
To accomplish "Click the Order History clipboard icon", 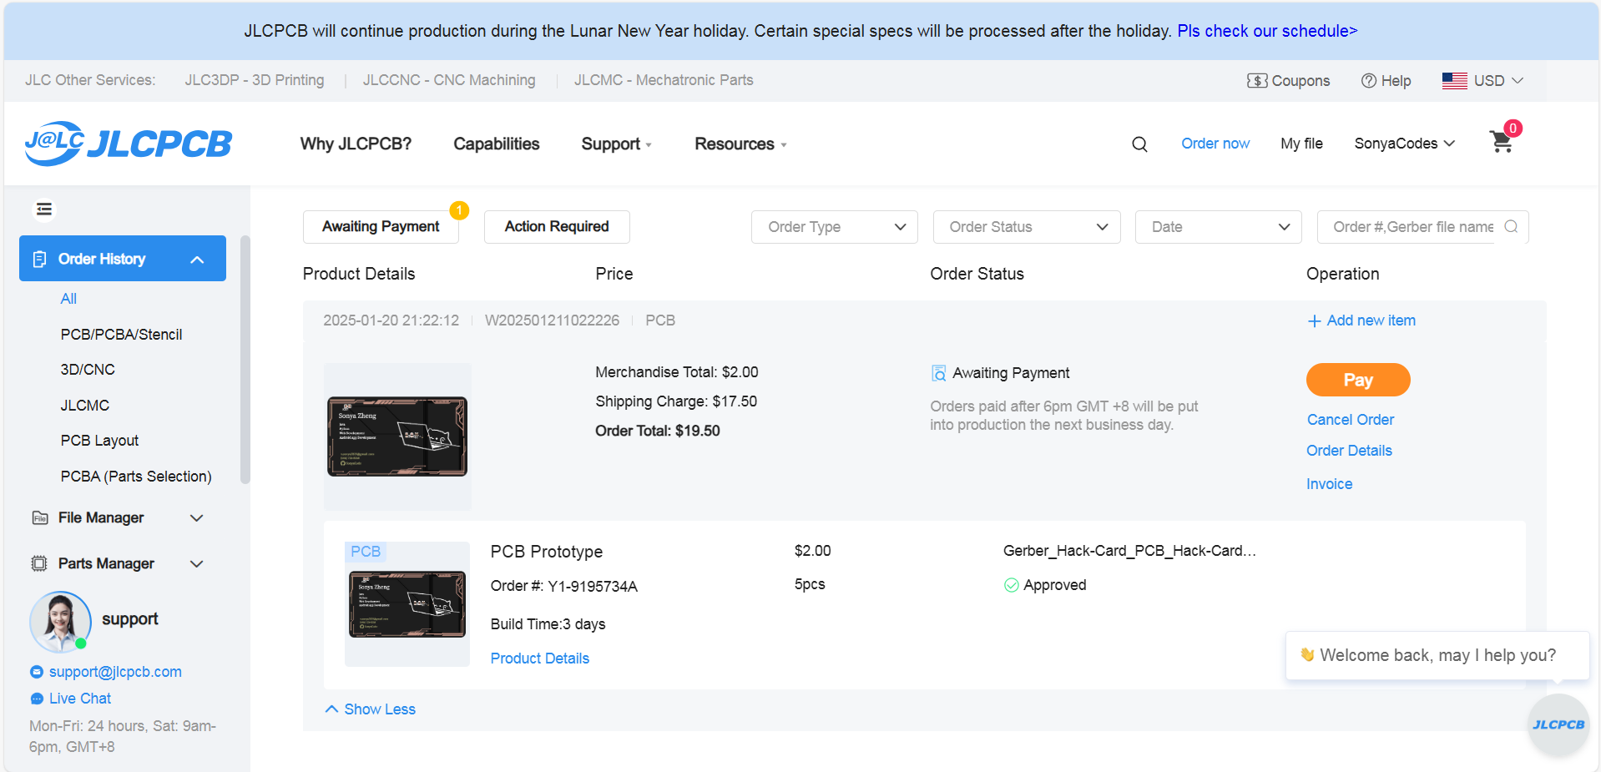I will click(x=39, y=260).
